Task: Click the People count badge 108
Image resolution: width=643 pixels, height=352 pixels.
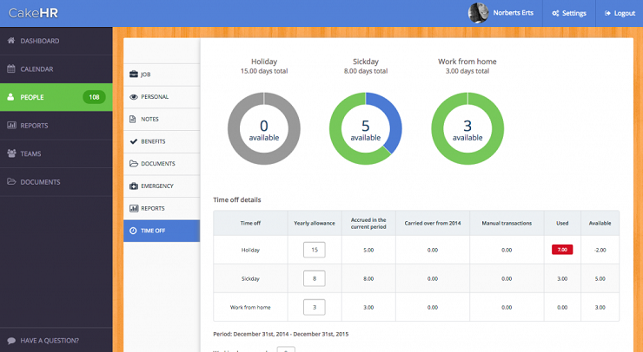Action: (x=94, y=97)
